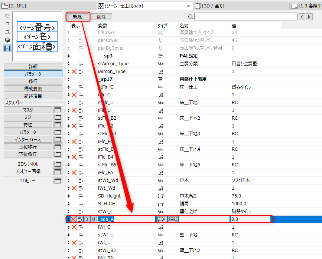Click value field 0.0 of _aaa_A
This screenshot has height=259, width=322.
251,219
